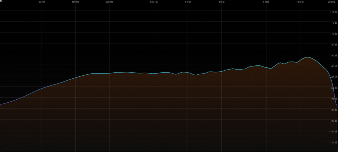Click the +10 dB scale label
This screenshot has height=152, width=338.
click(x=333, y=12)
